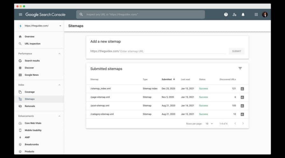This screenshot has width=285, height=158.
Task: Open the account profile avatar
Action: [265, 15]
